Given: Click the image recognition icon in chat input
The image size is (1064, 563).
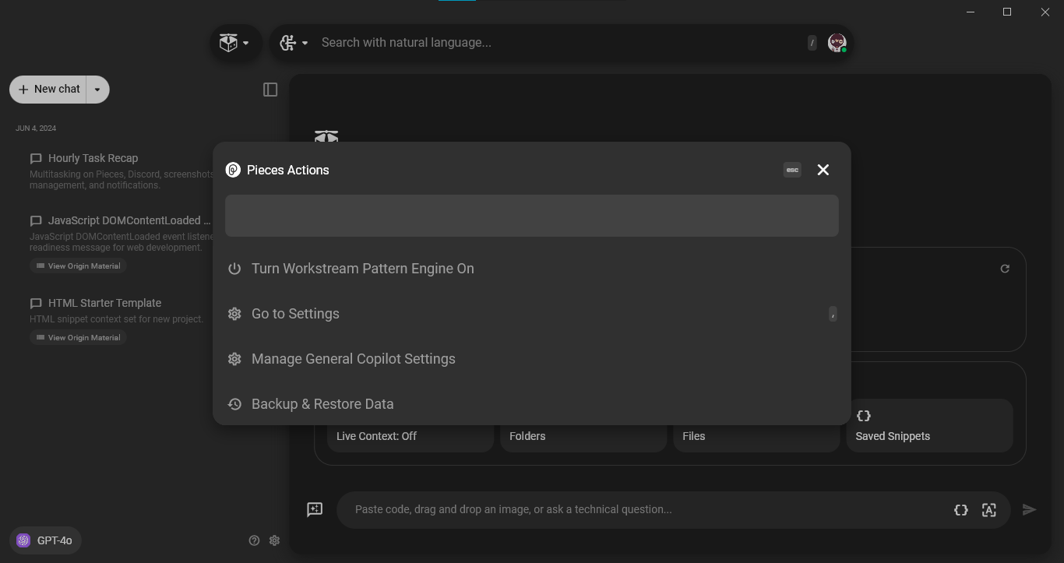Looking at the screenshot, I should 989,509.
